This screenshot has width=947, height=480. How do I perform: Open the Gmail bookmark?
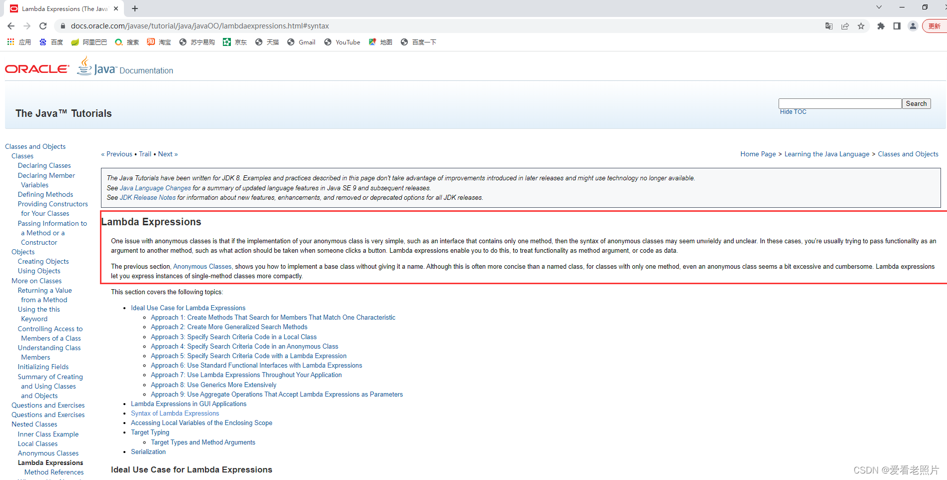[301, 42]
